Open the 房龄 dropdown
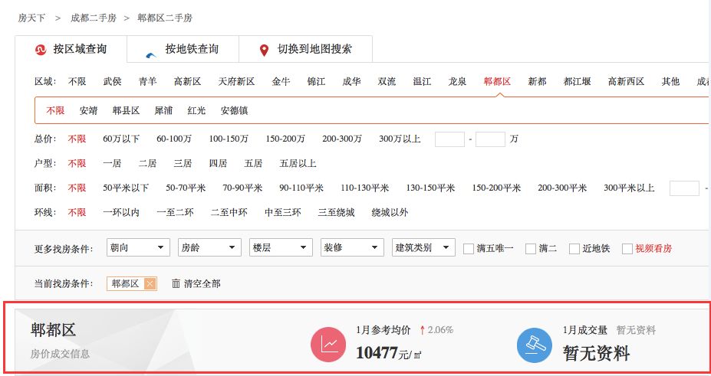711x376 pixels. click(x=209, y=247)
